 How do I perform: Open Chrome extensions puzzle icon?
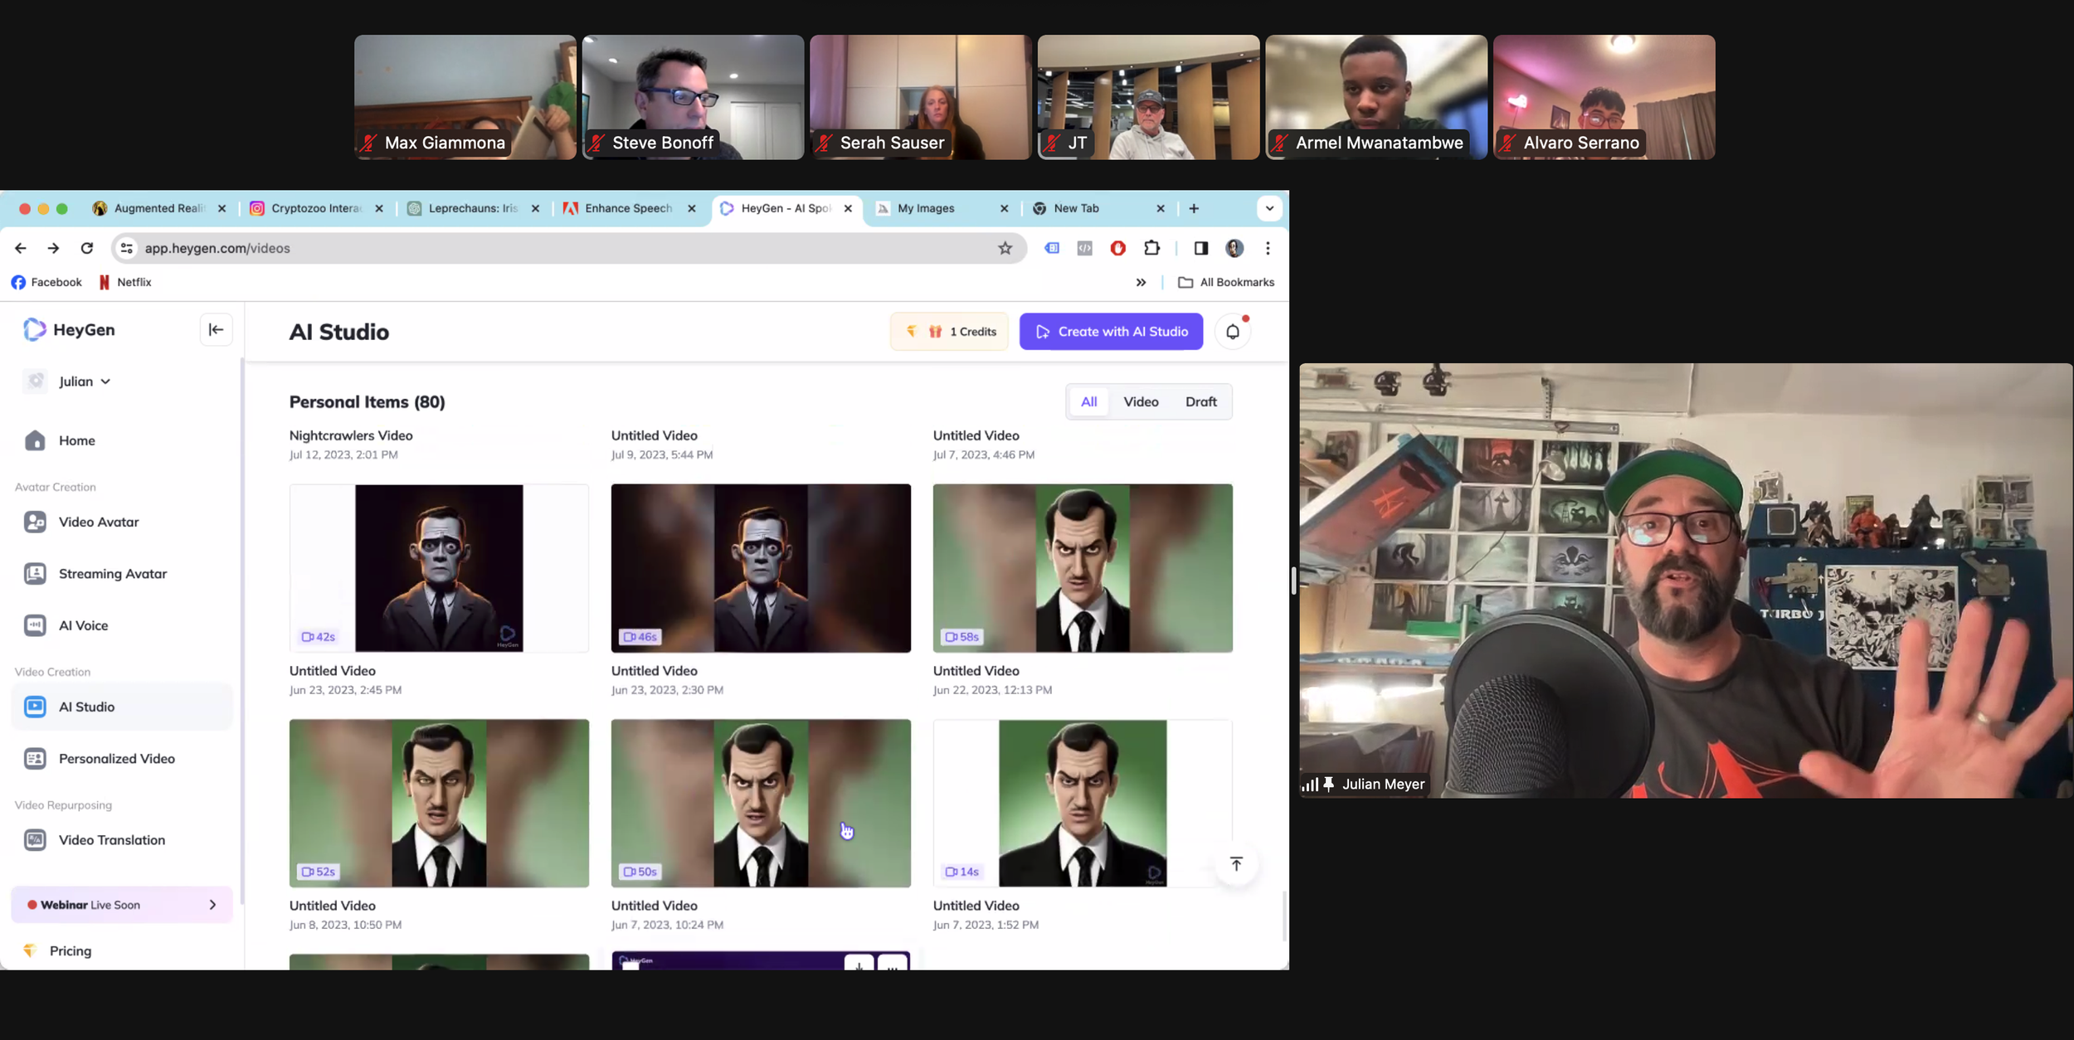pyautogui.click(x=1151, y=248)
